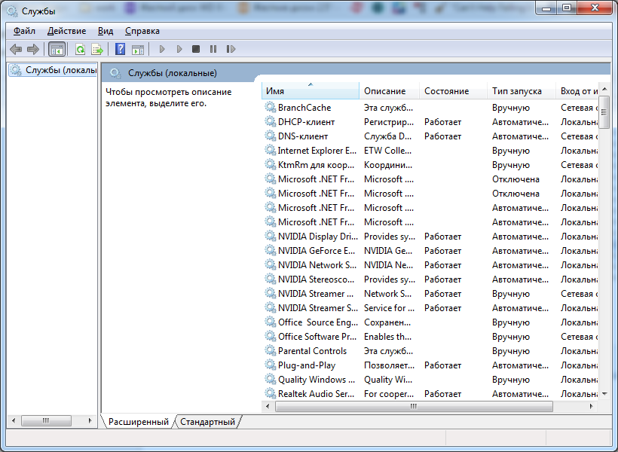Select the Расширенный tab

pyautogui.click(x=138, y=422)
